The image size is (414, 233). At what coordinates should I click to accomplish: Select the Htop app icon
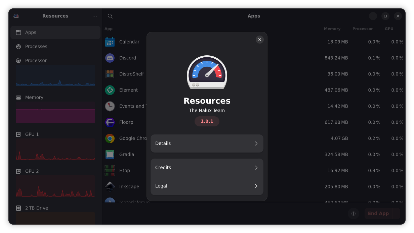(x=110, y=170)
